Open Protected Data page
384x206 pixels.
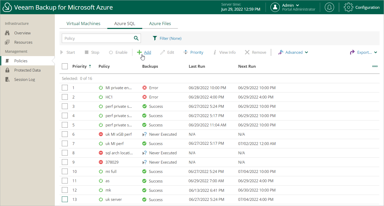(x=27, y=70)
